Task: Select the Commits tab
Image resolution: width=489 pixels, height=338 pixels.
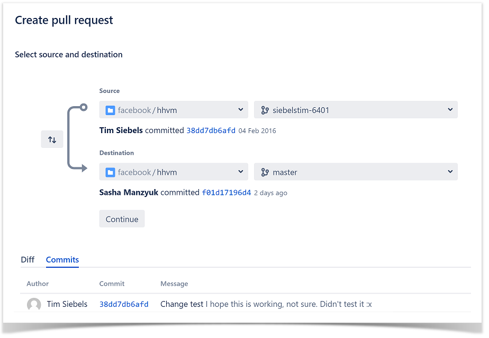Action: tap(62, 260)
